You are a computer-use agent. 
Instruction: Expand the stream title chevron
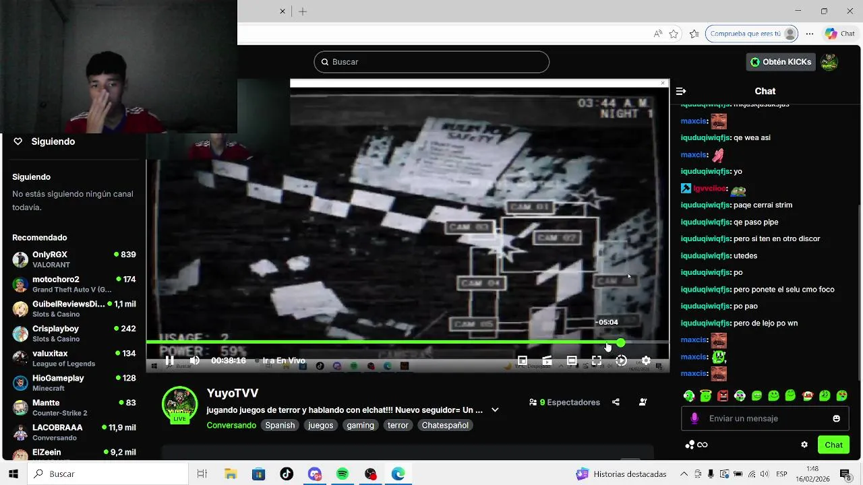click(x=495, y=410)
